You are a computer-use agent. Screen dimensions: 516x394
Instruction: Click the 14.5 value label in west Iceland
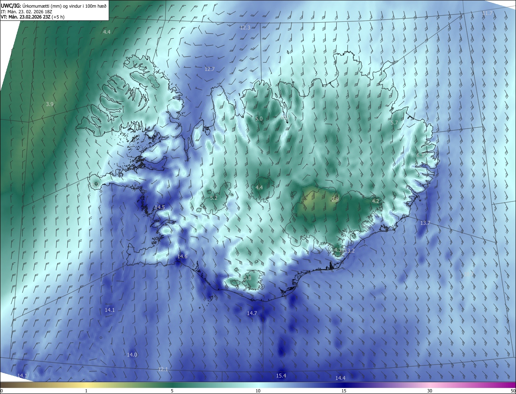pos(160,207)
